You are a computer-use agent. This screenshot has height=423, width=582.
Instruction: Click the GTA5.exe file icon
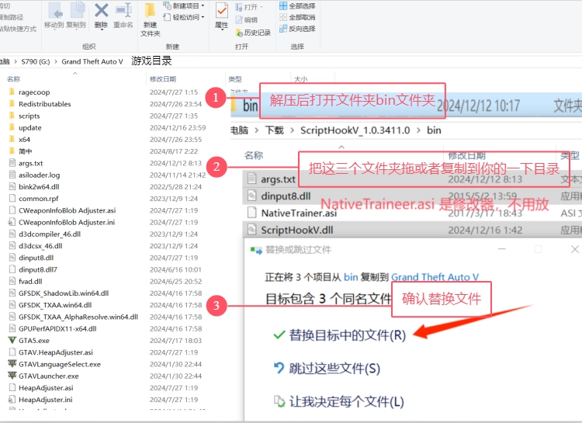[x=12, y=340]
